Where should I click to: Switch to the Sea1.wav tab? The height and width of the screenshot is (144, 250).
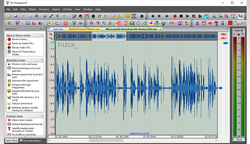coord(58,29)
